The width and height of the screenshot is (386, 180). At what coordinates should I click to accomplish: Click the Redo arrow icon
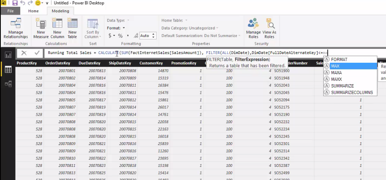point(30,3)
